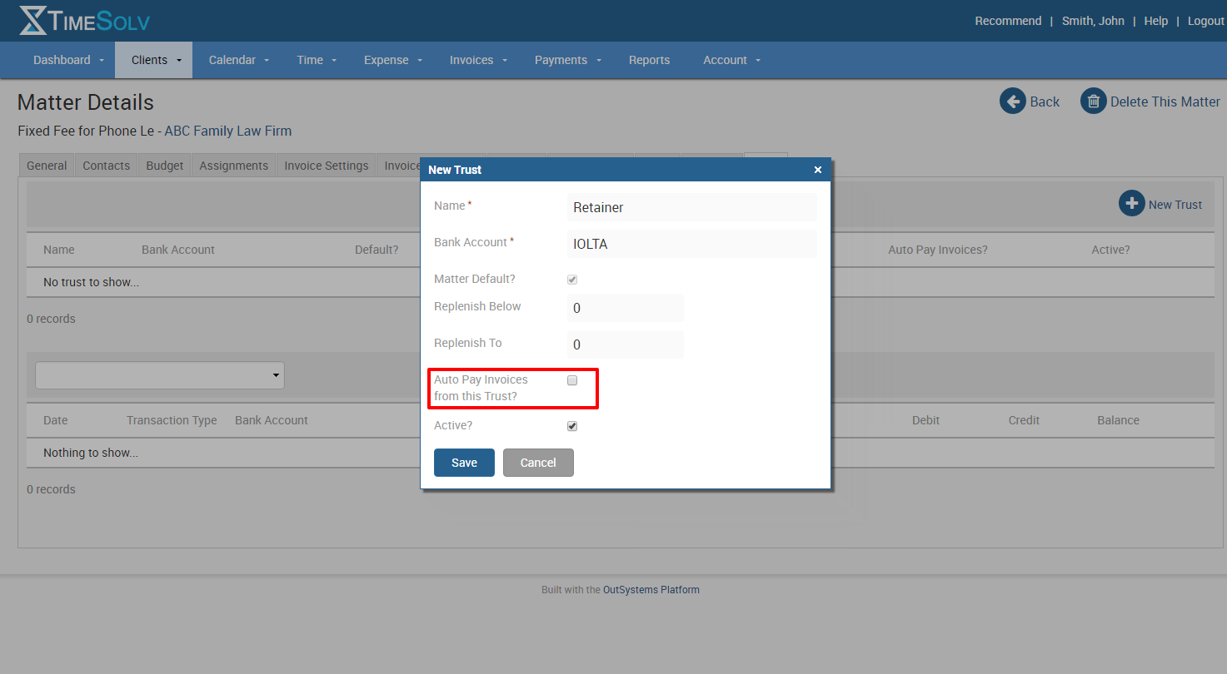Expand the Account dropdown

(x=731, y=59)
